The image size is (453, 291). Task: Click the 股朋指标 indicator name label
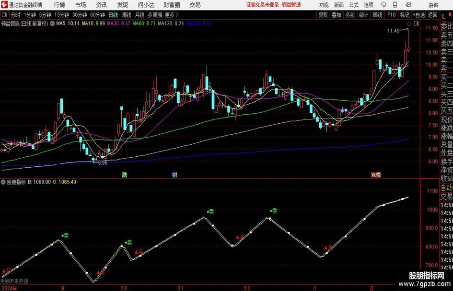coord(16,182)
